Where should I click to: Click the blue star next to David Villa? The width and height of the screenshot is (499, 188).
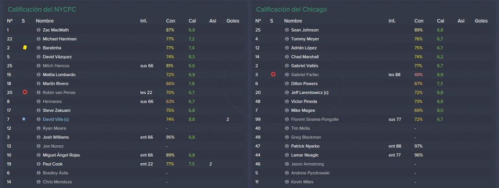[24, 119]
